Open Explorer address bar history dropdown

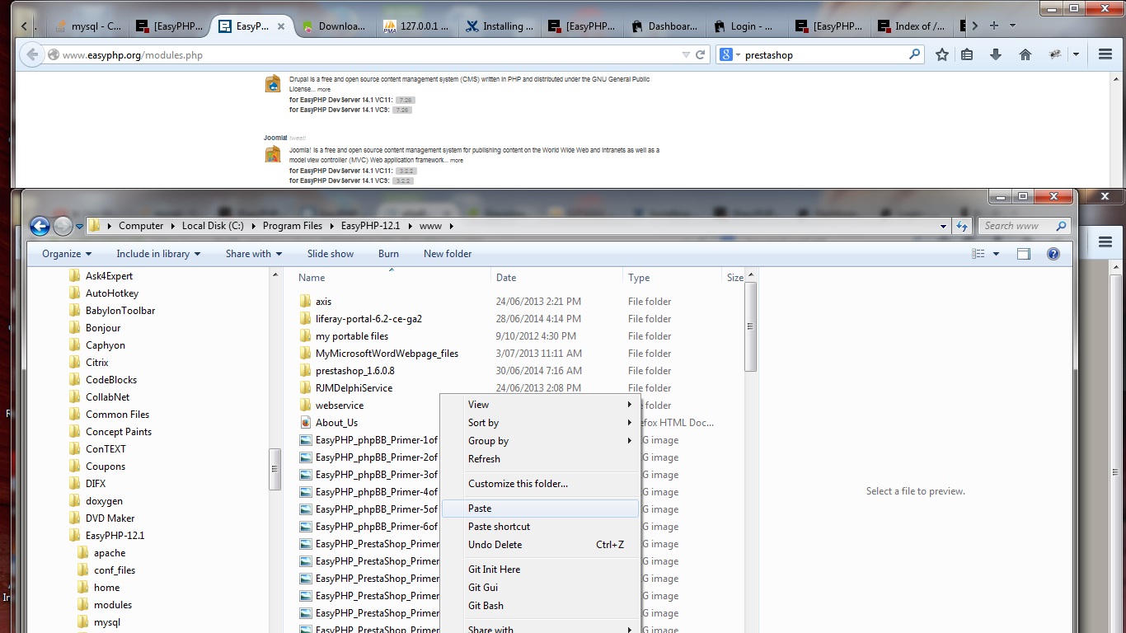point(943,226)
